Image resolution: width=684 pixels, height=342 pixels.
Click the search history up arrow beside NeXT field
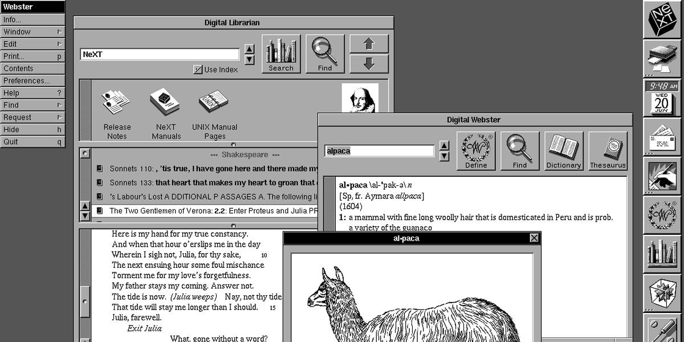(x=249, y=50)
